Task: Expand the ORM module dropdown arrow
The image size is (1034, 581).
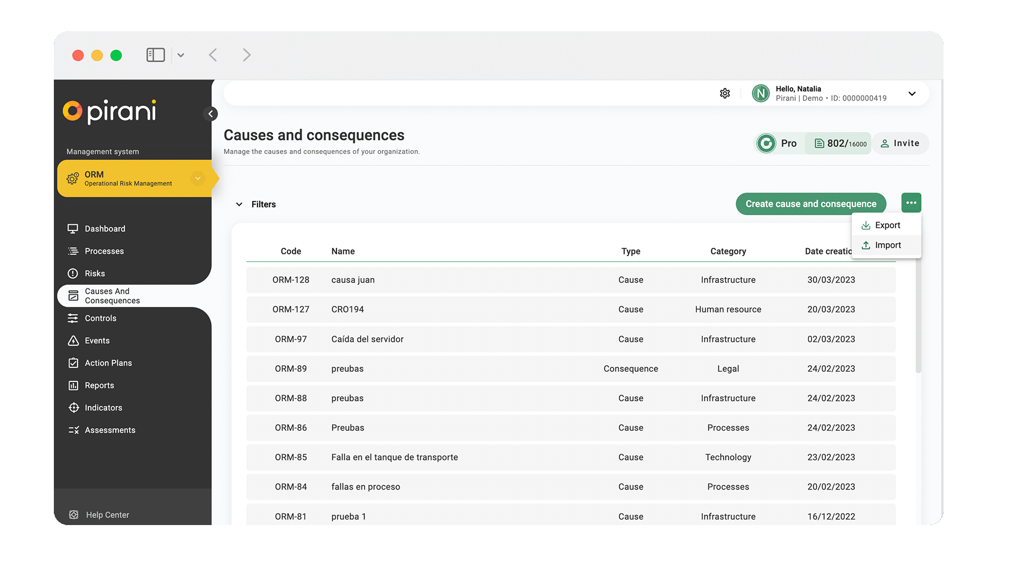Action: 198,178
